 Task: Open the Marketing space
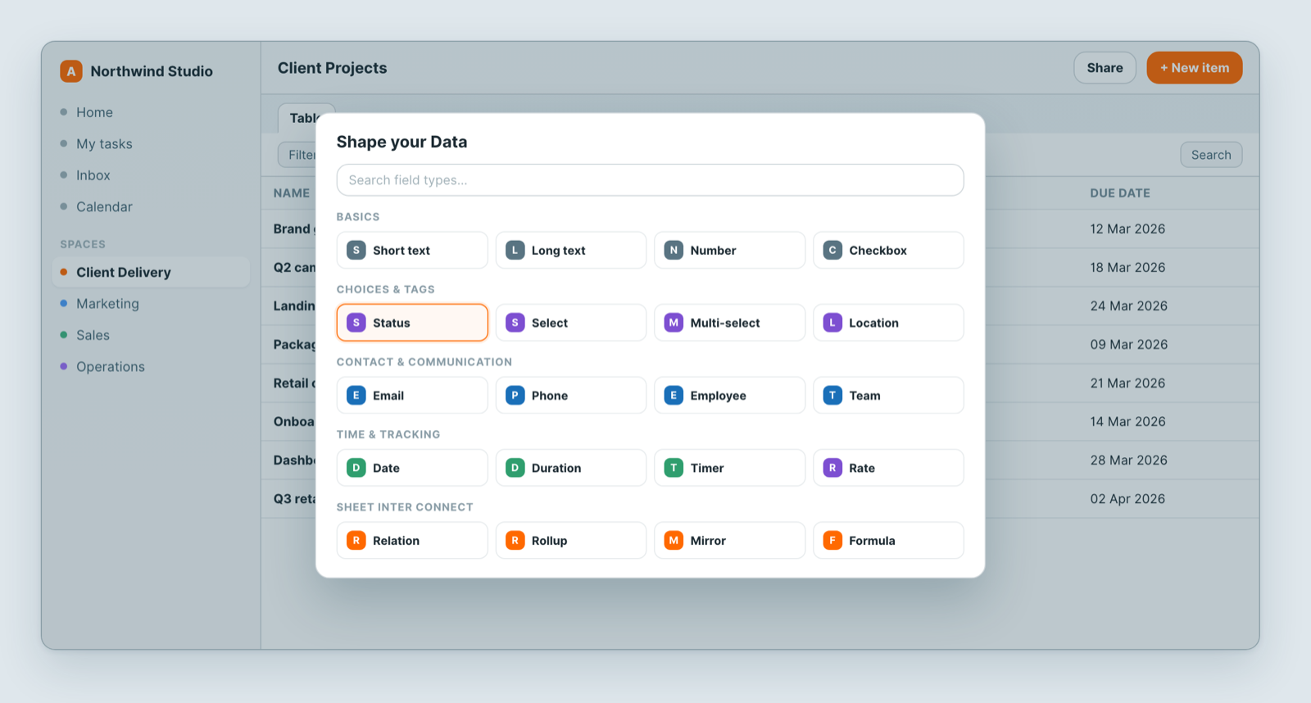coord(107,304)
